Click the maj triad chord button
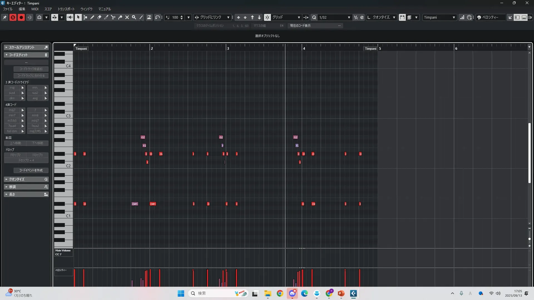Screen dimensions: 534x300 pyautogui.click(x=12, y=87)
